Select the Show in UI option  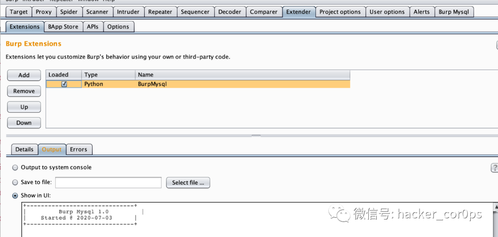[15, 196]
